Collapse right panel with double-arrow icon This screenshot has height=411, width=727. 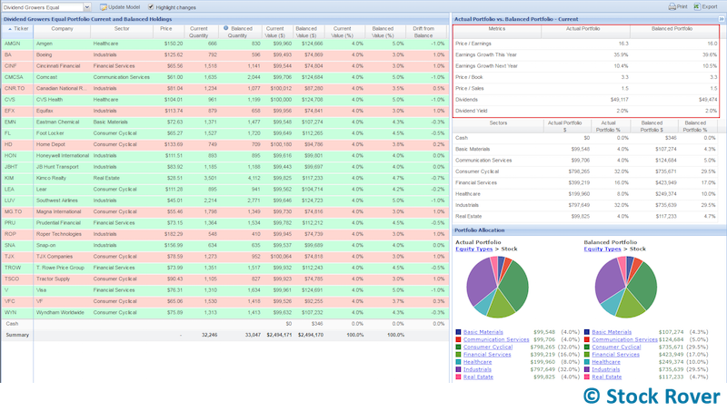tap(722, 19)
